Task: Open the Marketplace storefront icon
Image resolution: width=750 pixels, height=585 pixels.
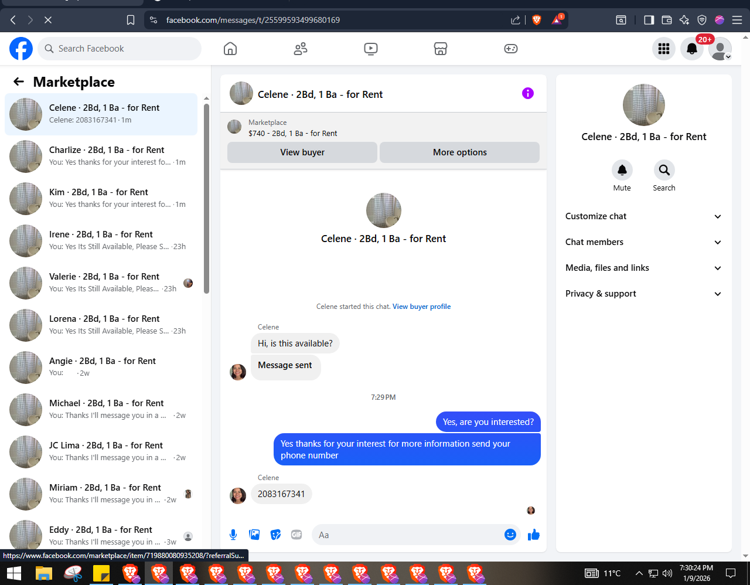Action: tap(441, 49)
